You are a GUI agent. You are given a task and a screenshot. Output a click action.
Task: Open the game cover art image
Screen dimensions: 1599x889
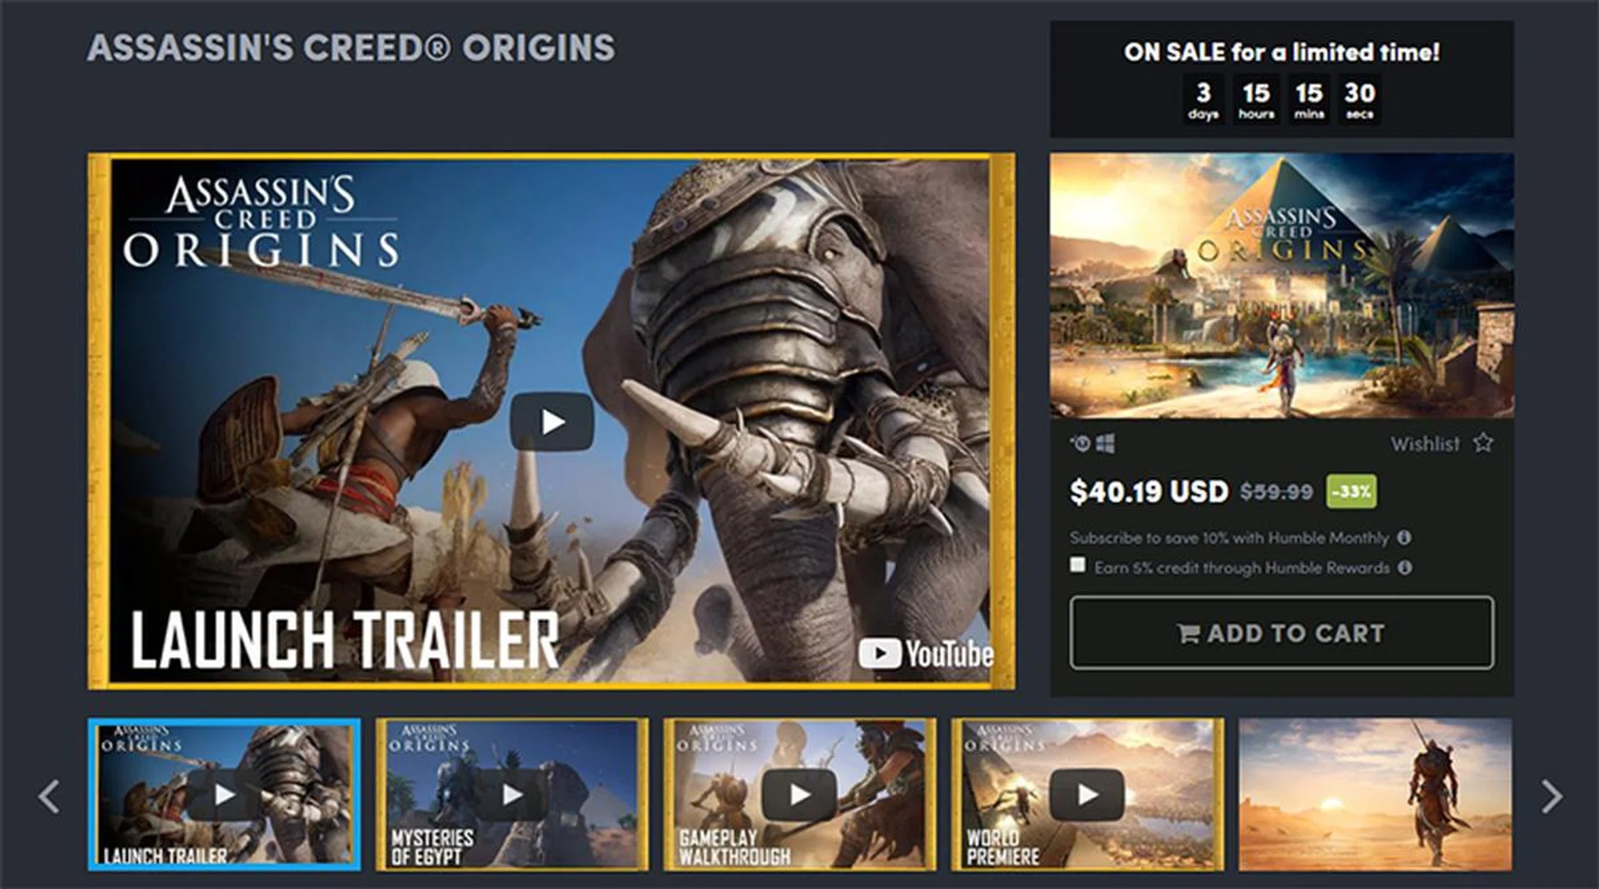pos(1282,285)
